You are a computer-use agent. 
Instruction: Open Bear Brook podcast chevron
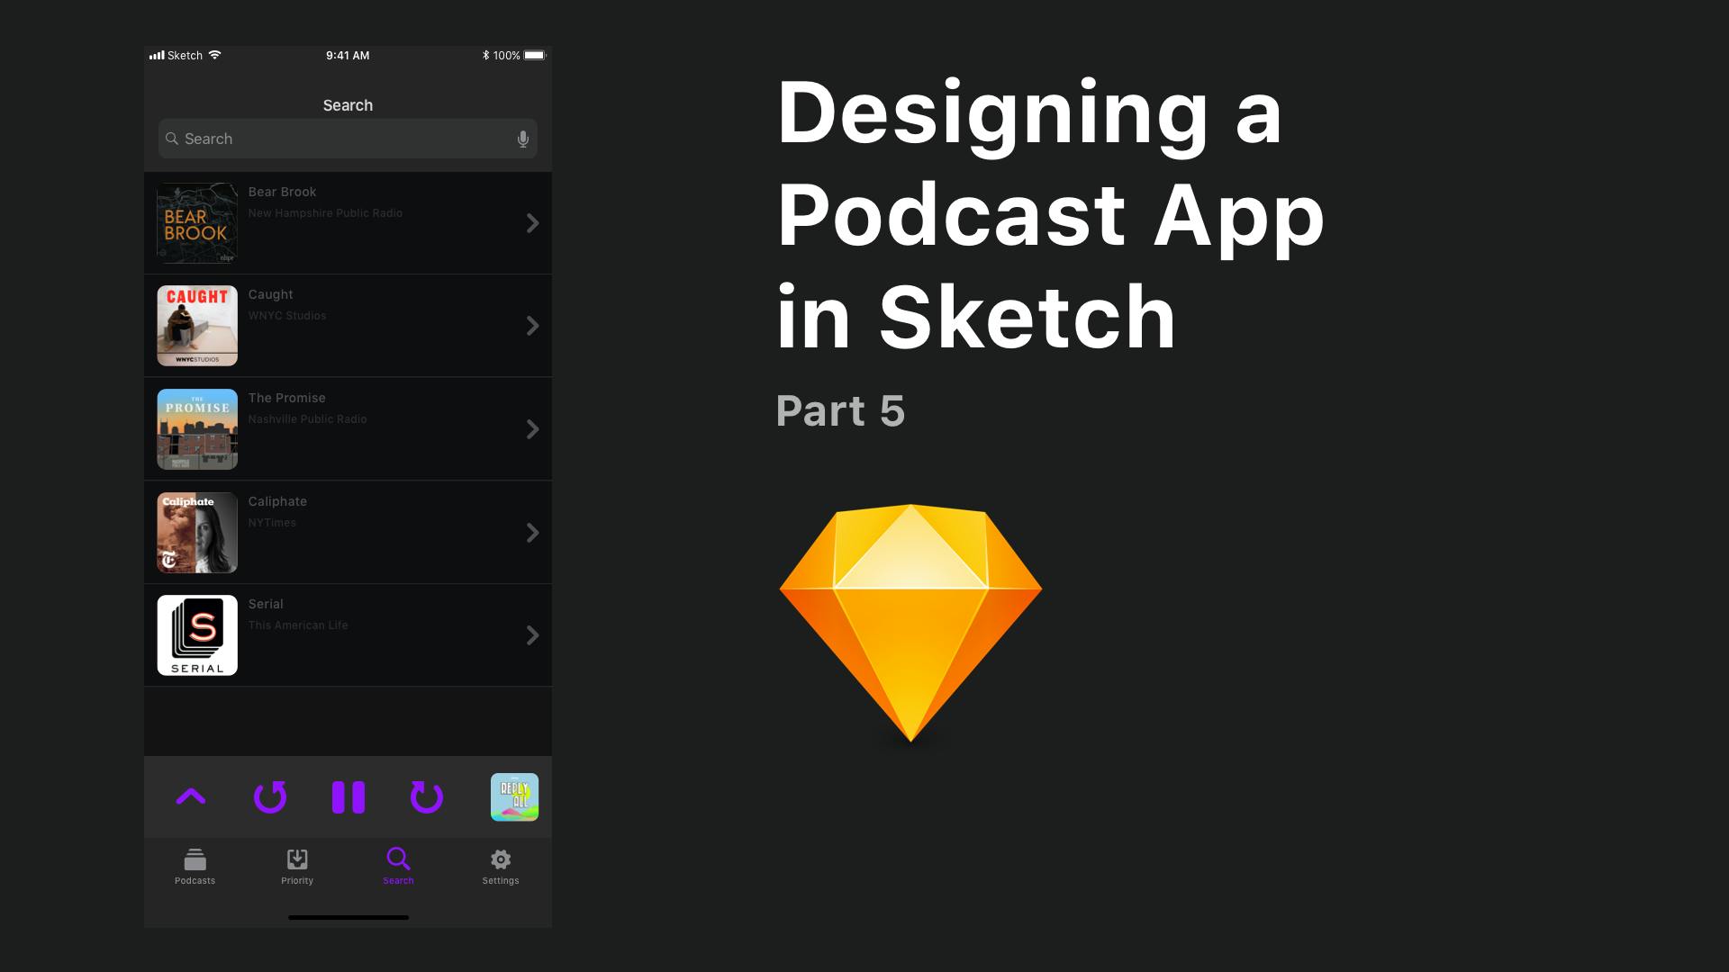click(532, 223)
